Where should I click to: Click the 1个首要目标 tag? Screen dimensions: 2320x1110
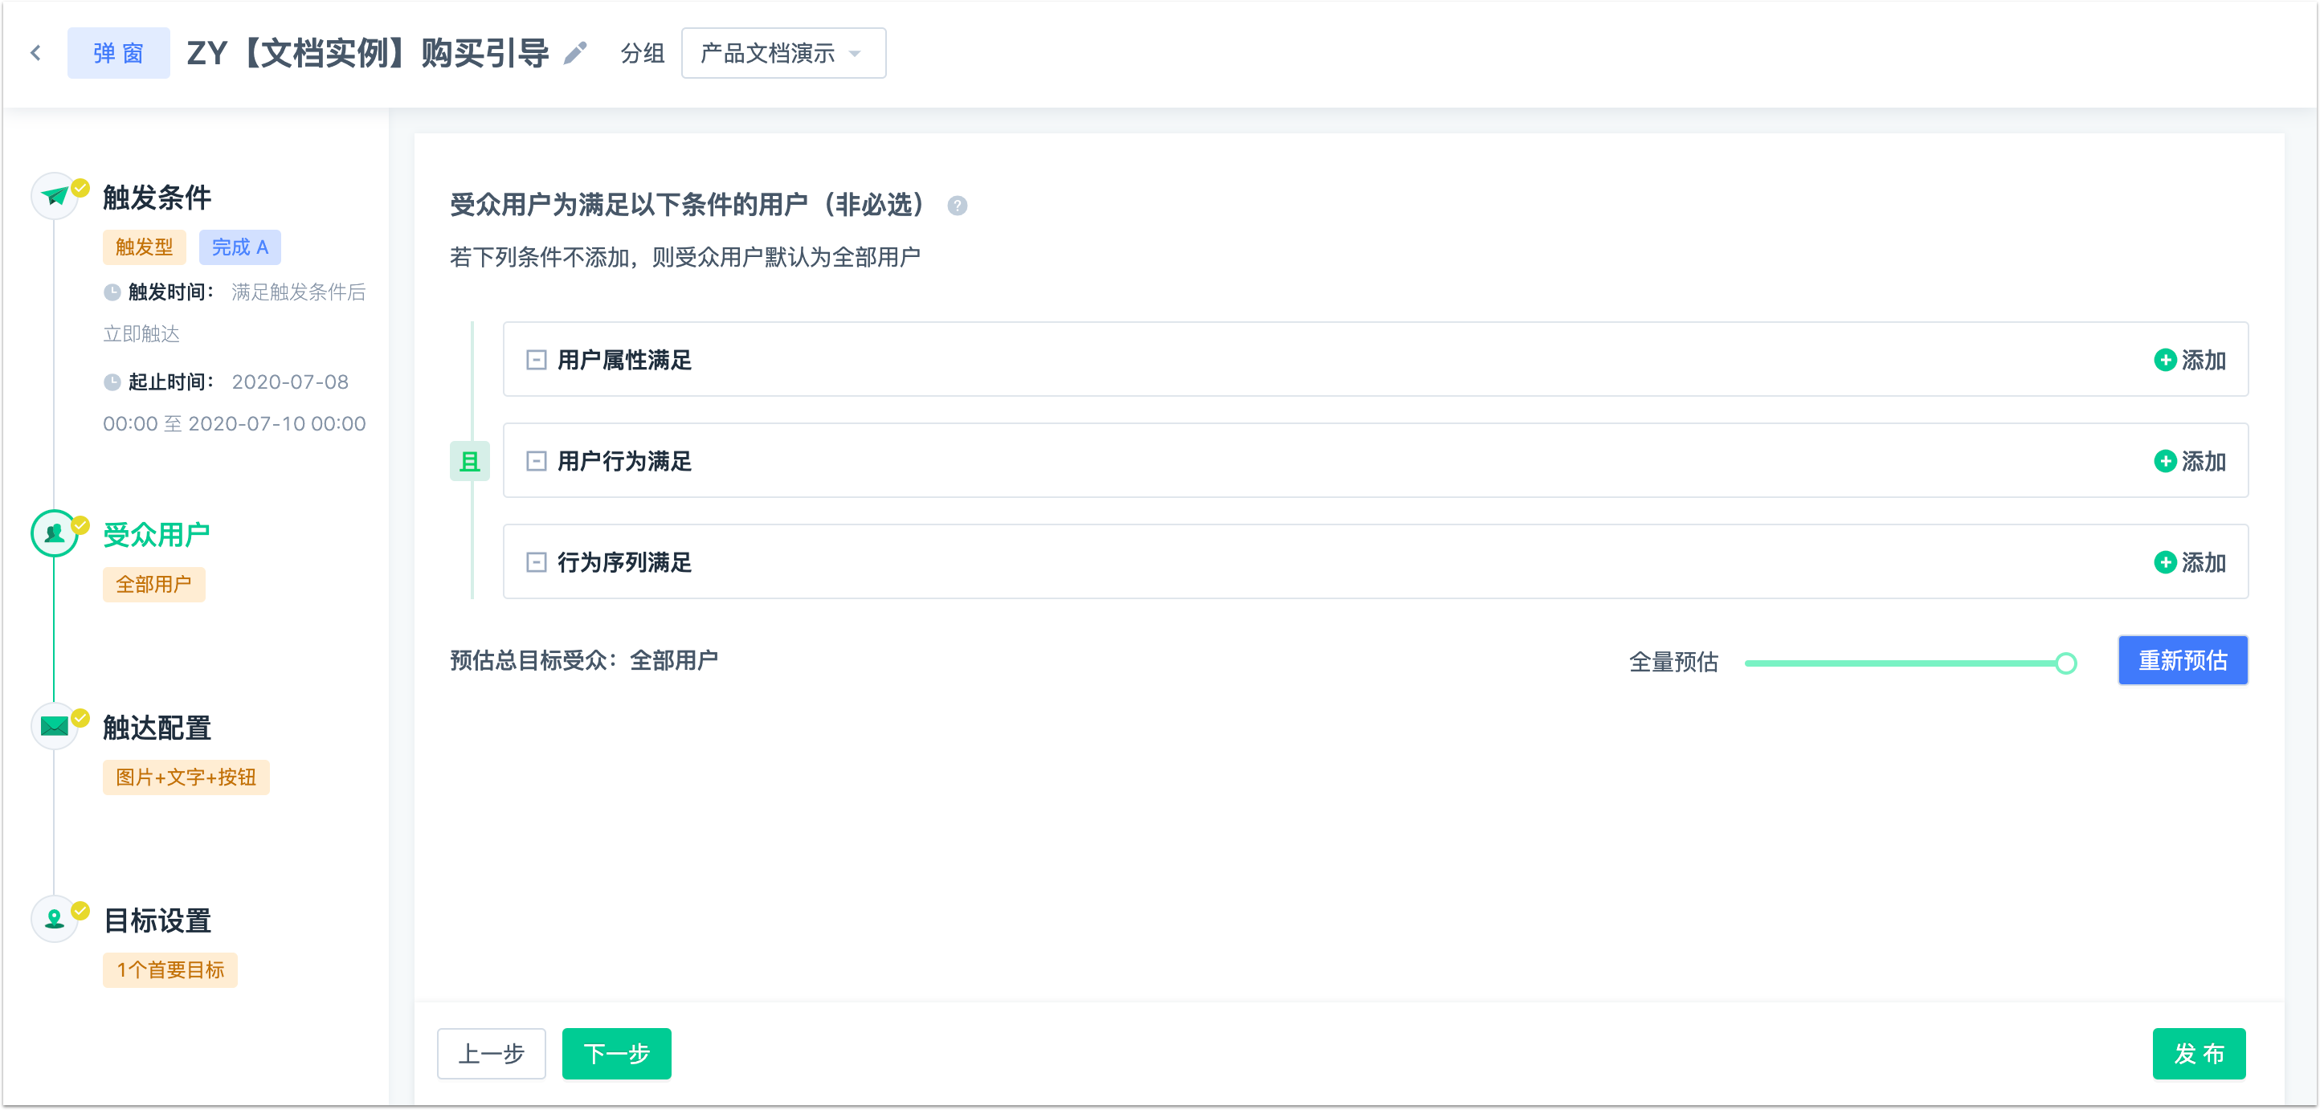pyautogui.click(x=170, y=969)
